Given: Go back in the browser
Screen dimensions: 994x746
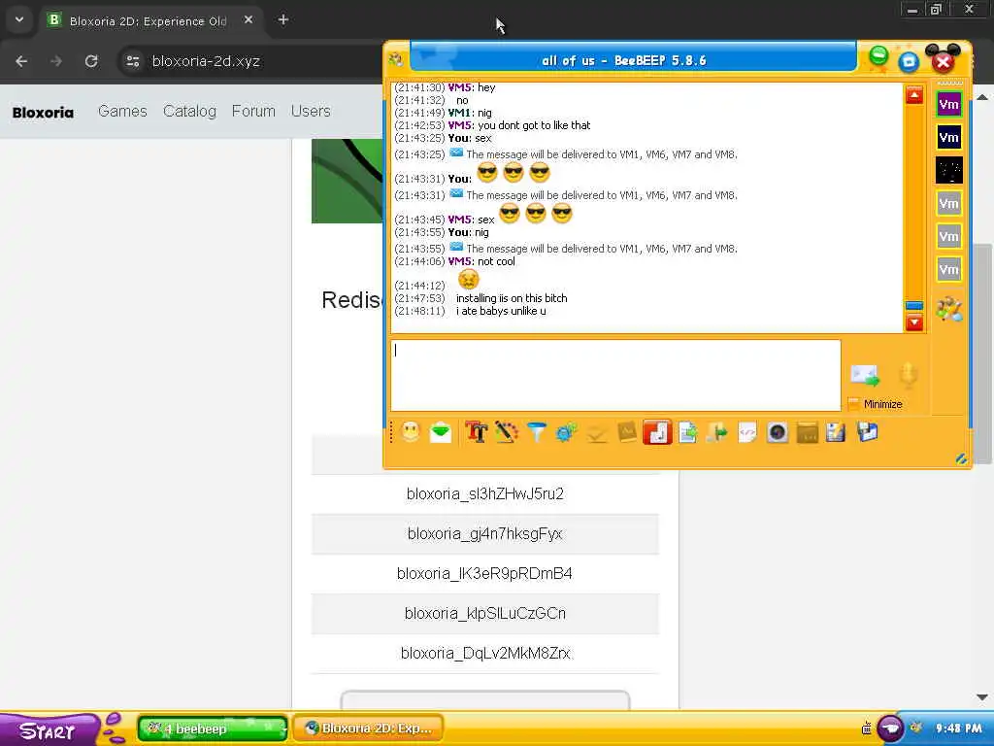Looking at the screenshot, I should pyautogui.click(x=21, y=61).
